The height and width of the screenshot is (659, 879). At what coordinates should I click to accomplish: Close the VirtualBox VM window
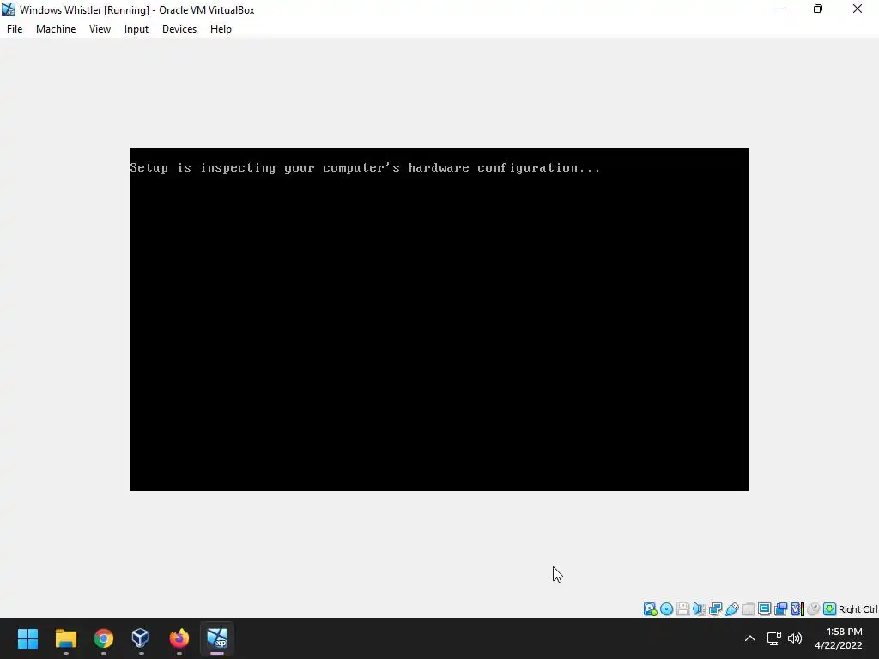pyautogui.click(x=858, y=9)
